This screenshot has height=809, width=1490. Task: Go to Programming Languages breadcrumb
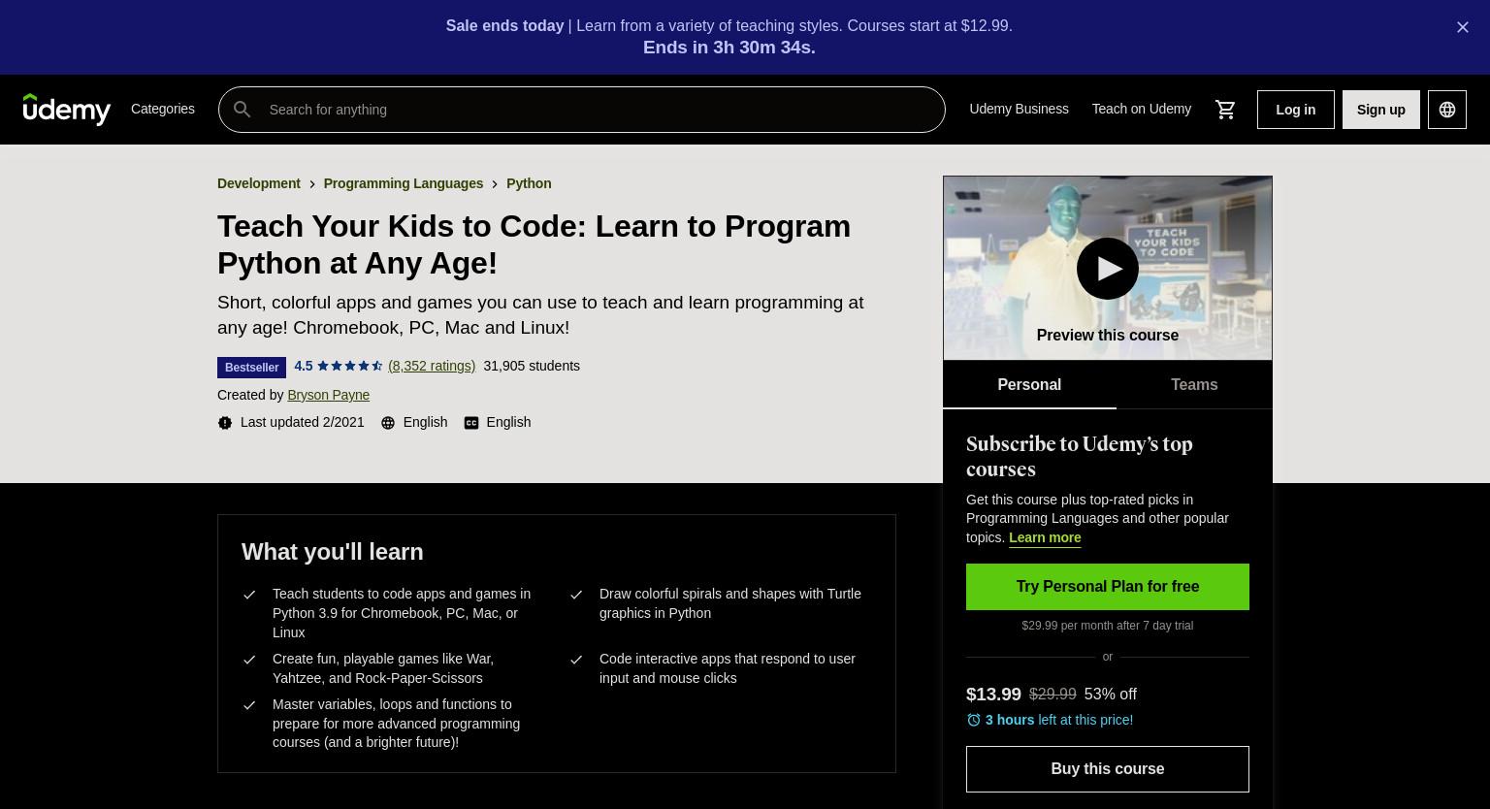(404, 183)
